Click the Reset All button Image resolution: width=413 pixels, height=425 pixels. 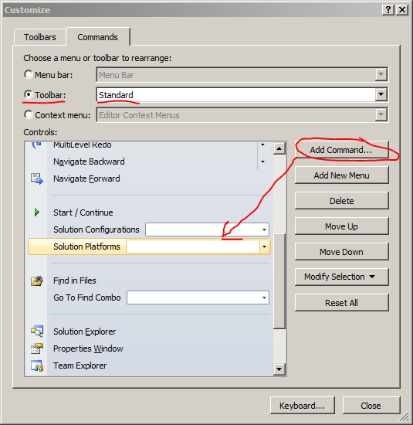(342, 302)
